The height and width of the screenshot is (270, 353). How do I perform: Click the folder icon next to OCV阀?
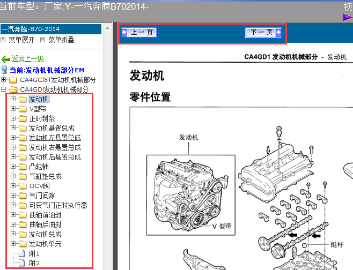[x=23, y=186]
